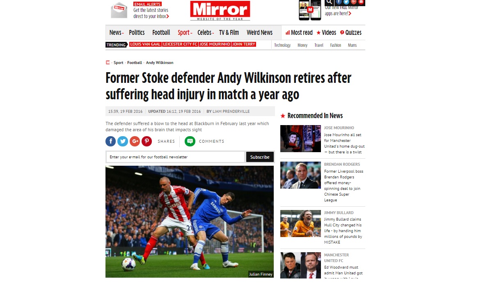Open trending topic Leicester City FC
The width and height of the screenshot is (497, 283).
pos(180,44)
